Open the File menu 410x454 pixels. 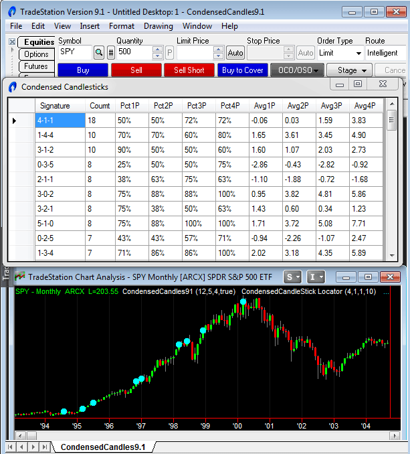pos(16,26)
